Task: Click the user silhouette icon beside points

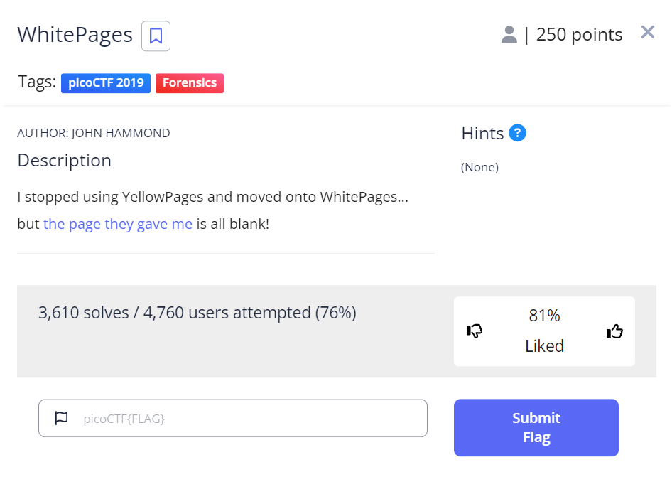Action: click(x=509, y=35)
